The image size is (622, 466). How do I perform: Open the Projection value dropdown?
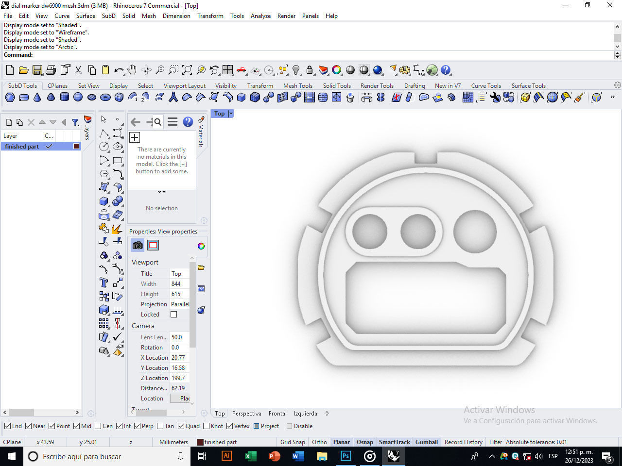coord(180,304)
